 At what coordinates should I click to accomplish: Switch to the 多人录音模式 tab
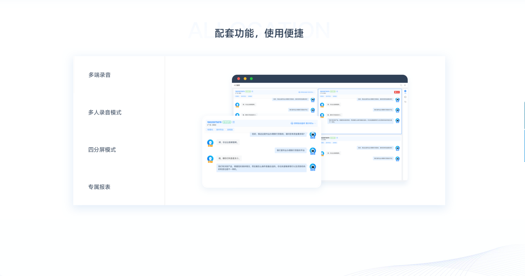105,113
